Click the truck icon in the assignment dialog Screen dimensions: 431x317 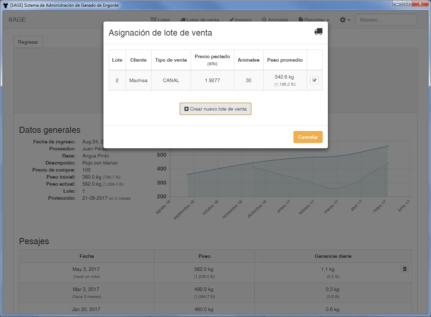(318, 31)
